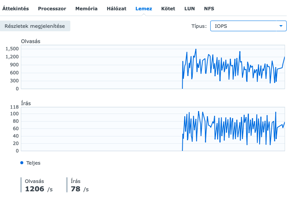
Task: Open the Processzor tab
Action: click(x=52, y=9)
